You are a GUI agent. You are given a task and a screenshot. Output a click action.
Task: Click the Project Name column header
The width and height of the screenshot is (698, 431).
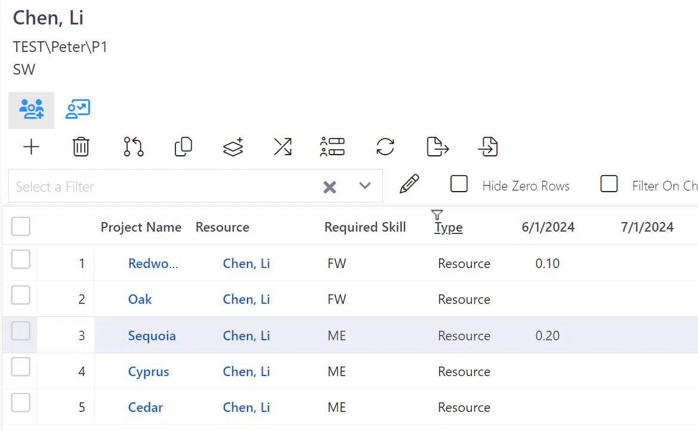pos(141,227)
